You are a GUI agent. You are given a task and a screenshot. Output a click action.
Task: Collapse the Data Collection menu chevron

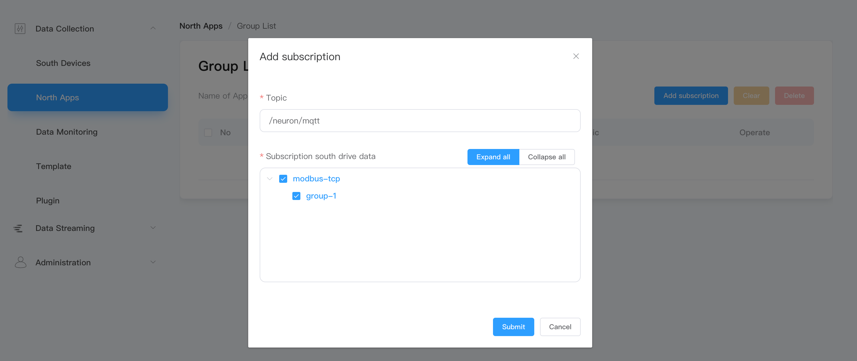coord(153,28)
